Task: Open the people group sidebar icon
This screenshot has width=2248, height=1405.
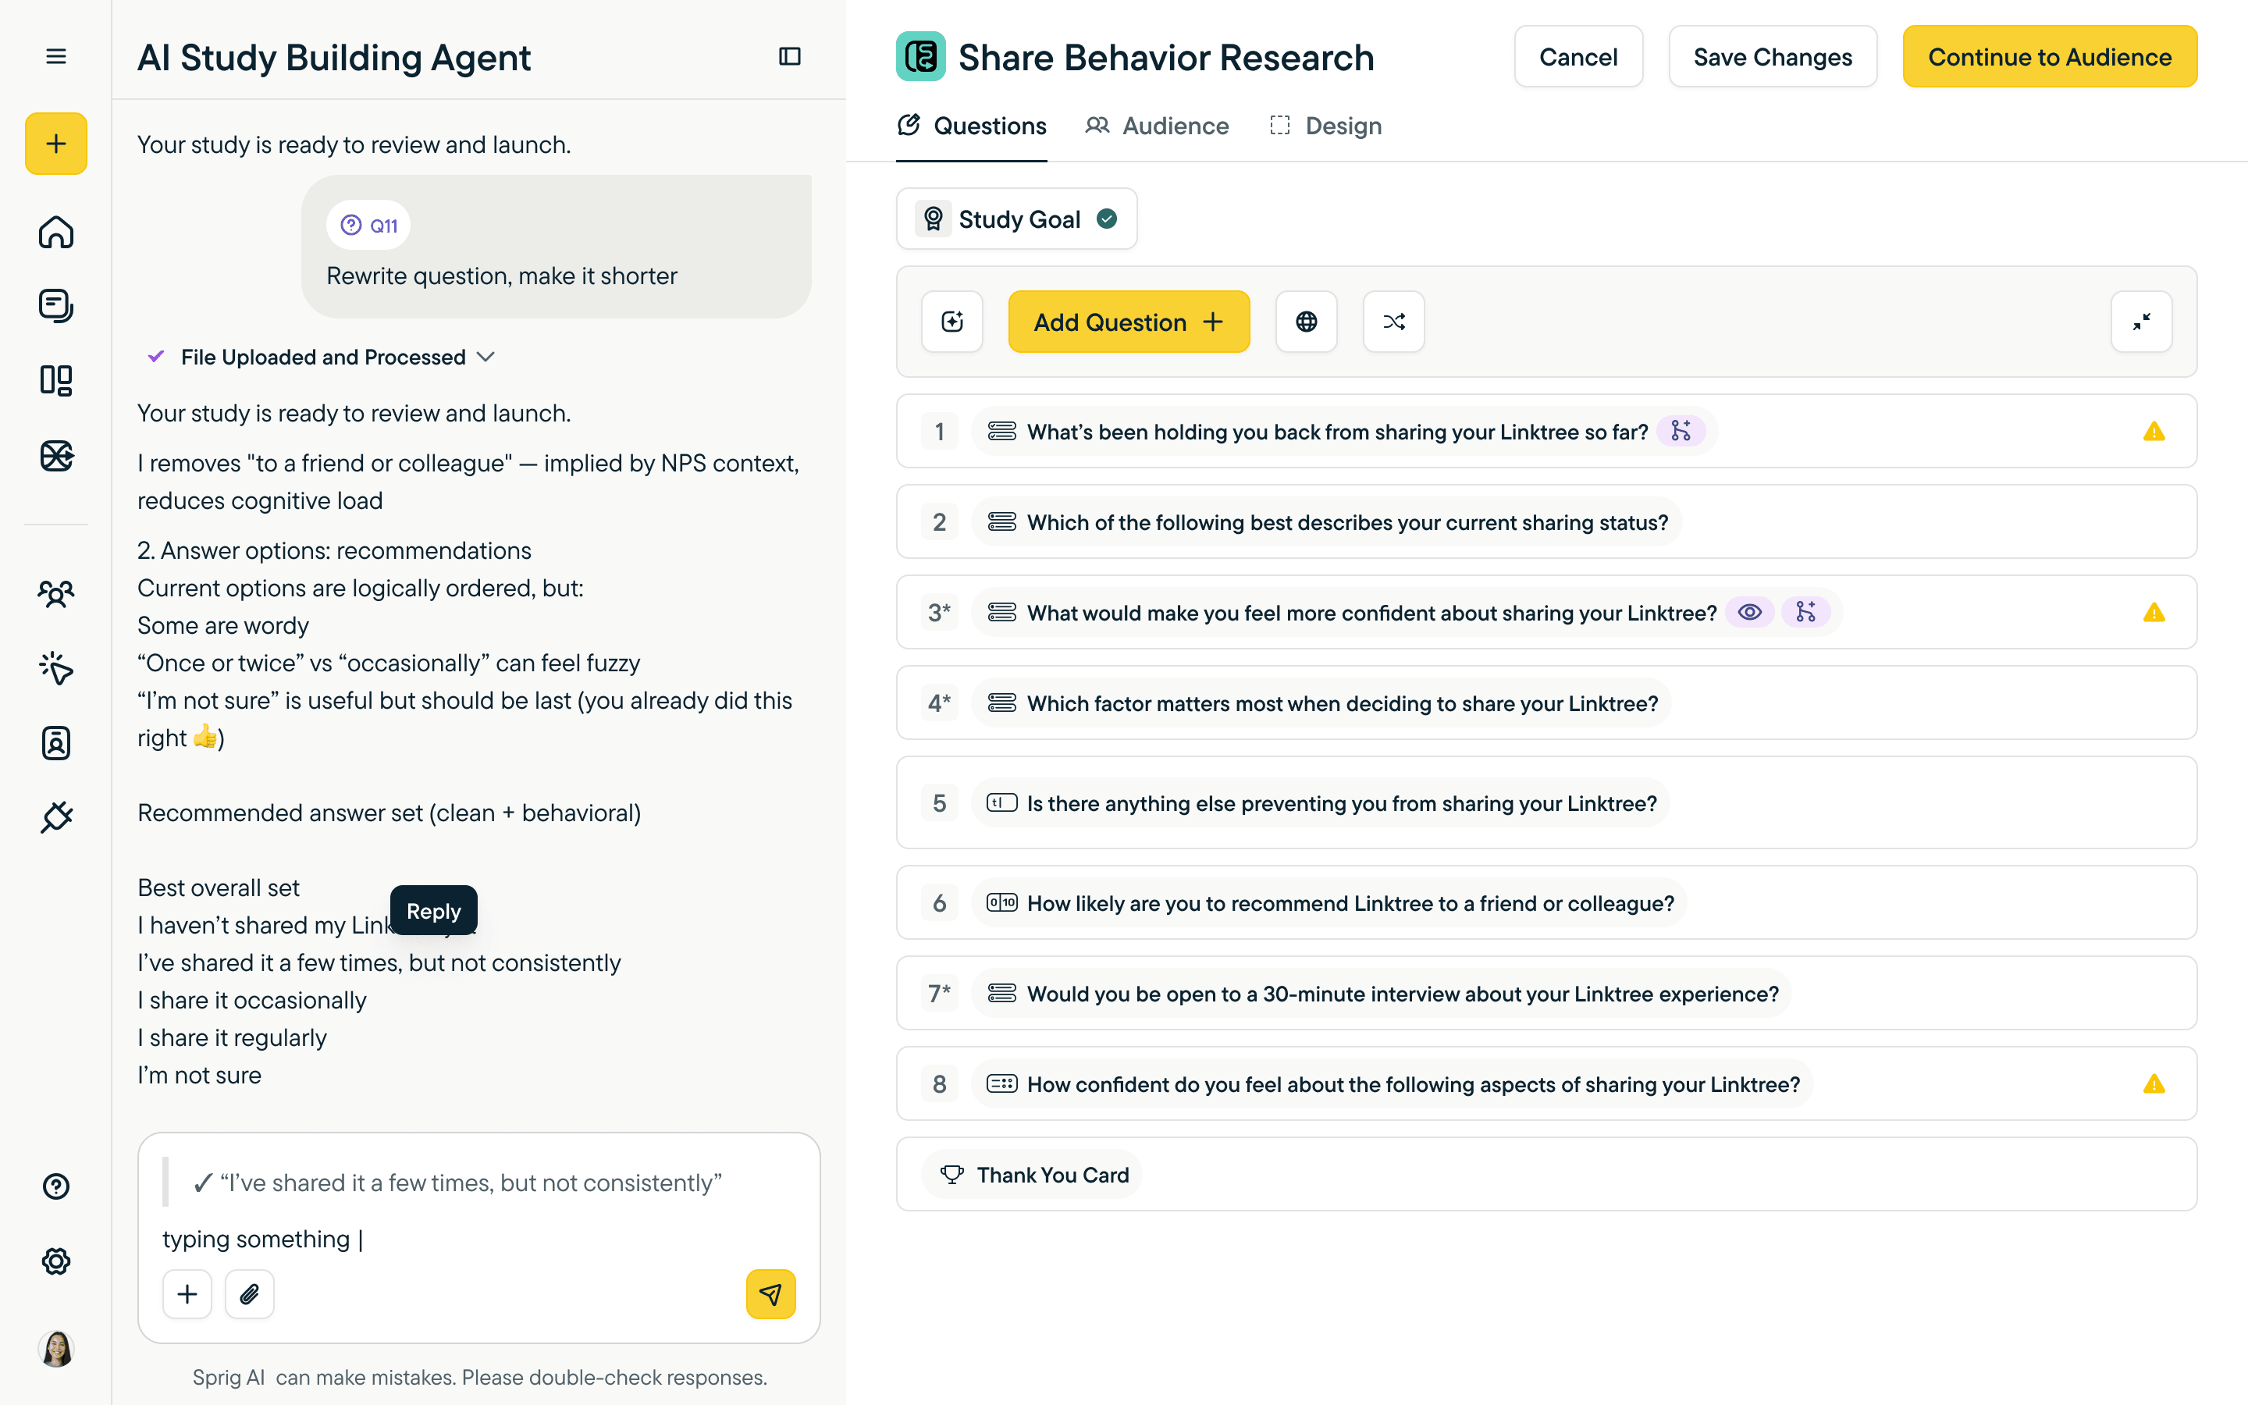Action: (55, 594)
